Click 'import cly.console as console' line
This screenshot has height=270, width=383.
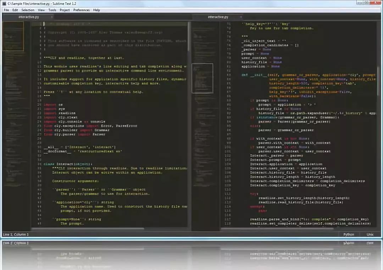[x=74, y=122]
